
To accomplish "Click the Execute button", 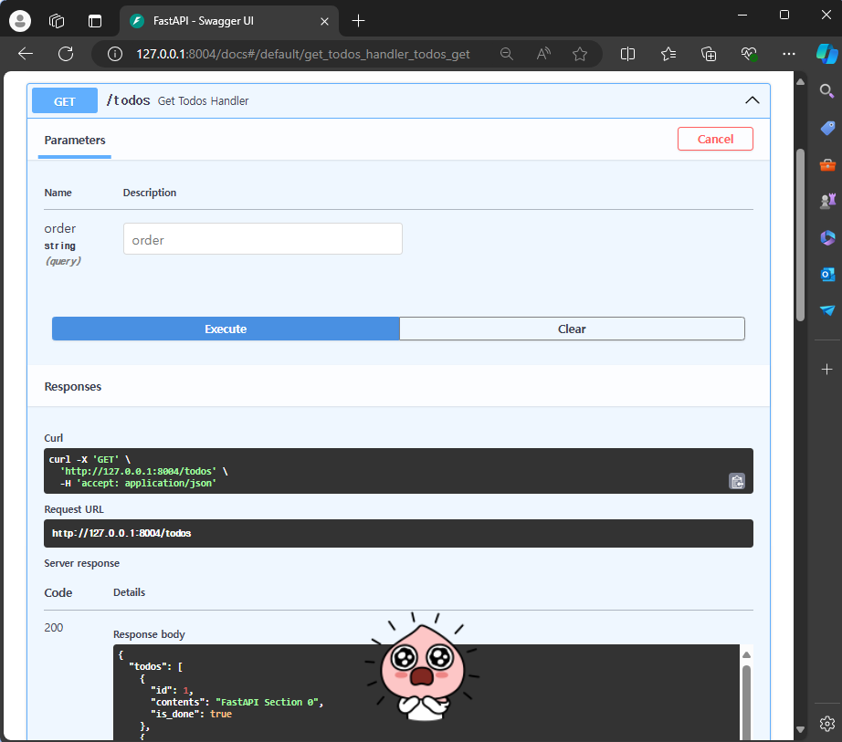I will click(226, 329).
